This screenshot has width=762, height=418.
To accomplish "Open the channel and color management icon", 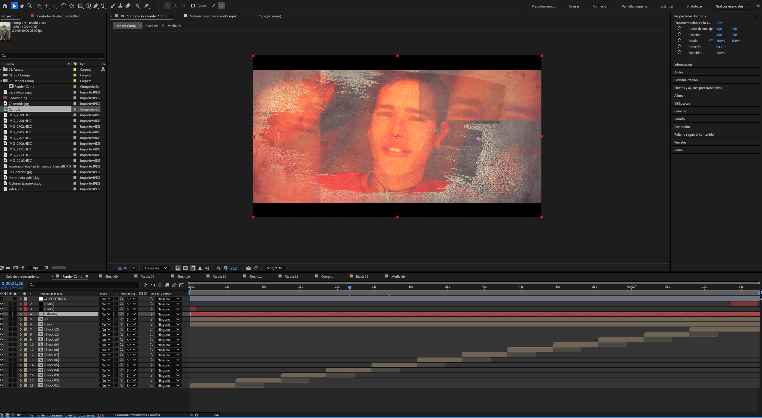I will (218, 268).
